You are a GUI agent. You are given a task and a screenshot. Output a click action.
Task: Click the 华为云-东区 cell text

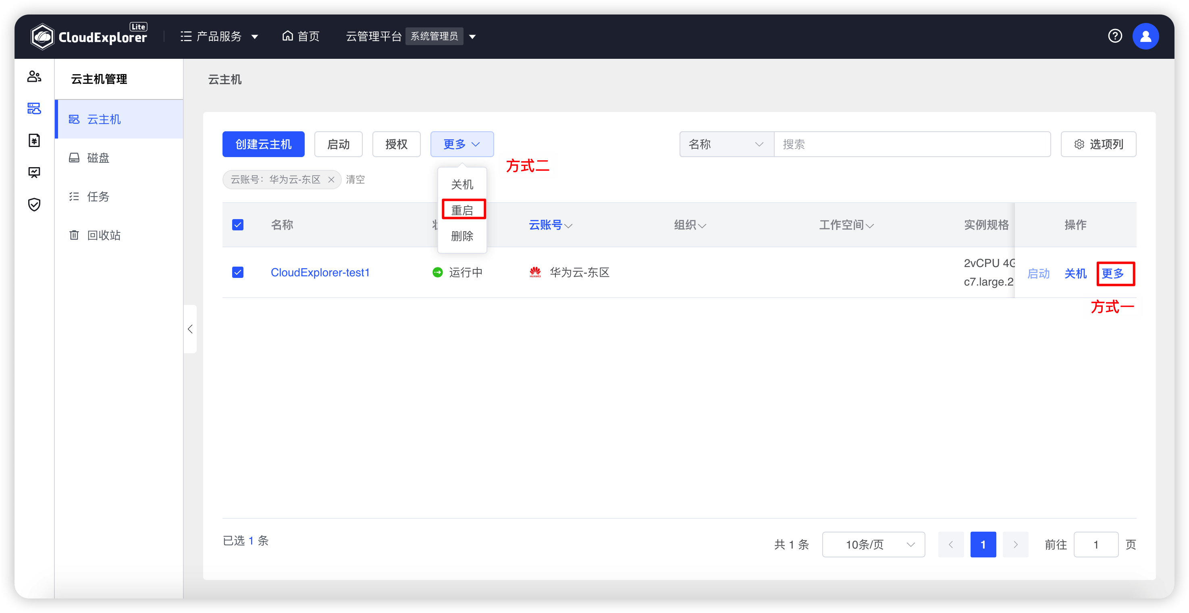click(x=579, y=273)
